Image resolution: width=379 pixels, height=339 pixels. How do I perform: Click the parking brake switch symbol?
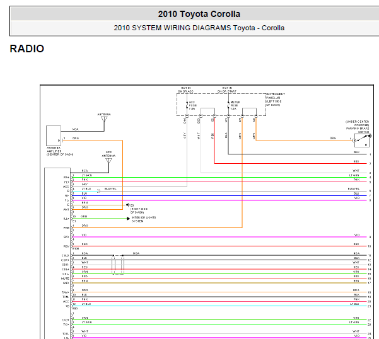362,141
